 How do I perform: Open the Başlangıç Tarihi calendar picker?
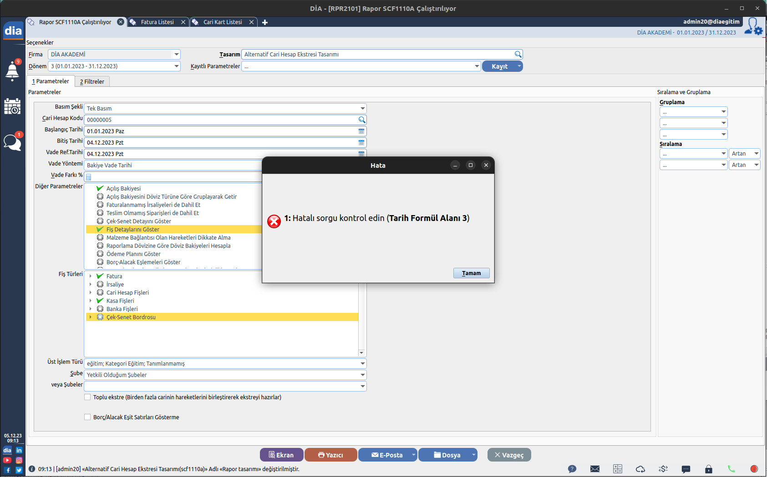pos(361,131)
